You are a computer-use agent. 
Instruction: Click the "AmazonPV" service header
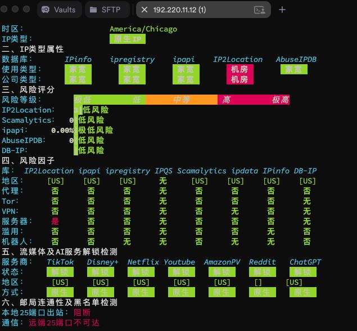click(222, 262)
